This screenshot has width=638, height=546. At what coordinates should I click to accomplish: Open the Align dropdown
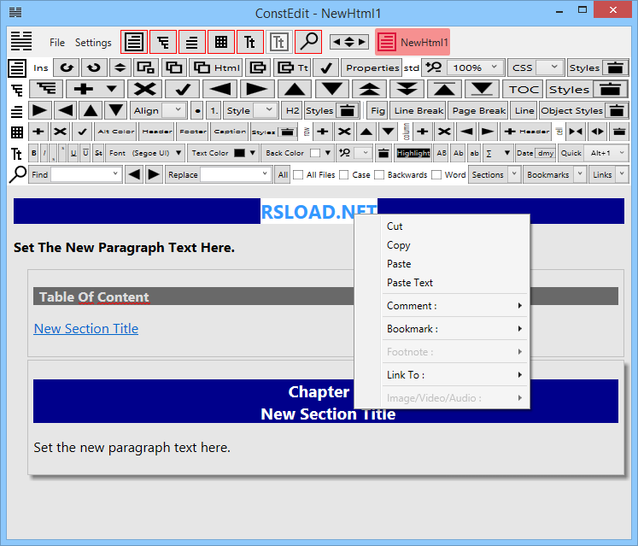[x=173, y=110]
